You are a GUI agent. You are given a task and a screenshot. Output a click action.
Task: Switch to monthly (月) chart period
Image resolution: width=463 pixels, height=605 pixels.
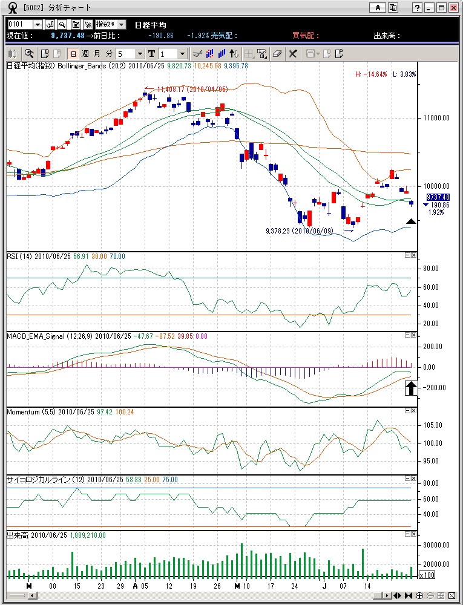click(97, 53)
